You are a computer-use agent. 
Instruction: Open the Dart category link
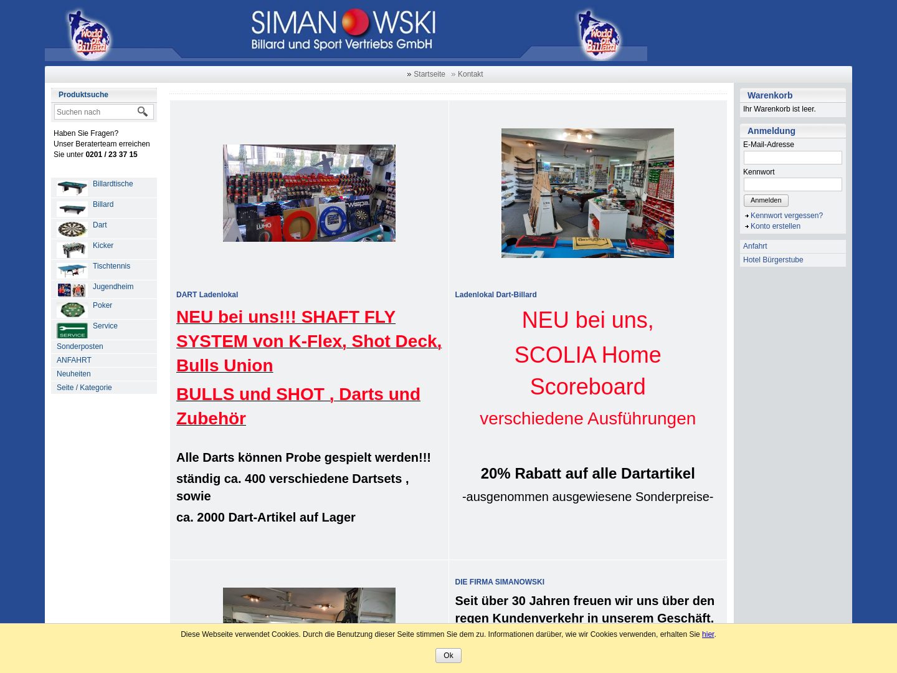coord(100,225)
